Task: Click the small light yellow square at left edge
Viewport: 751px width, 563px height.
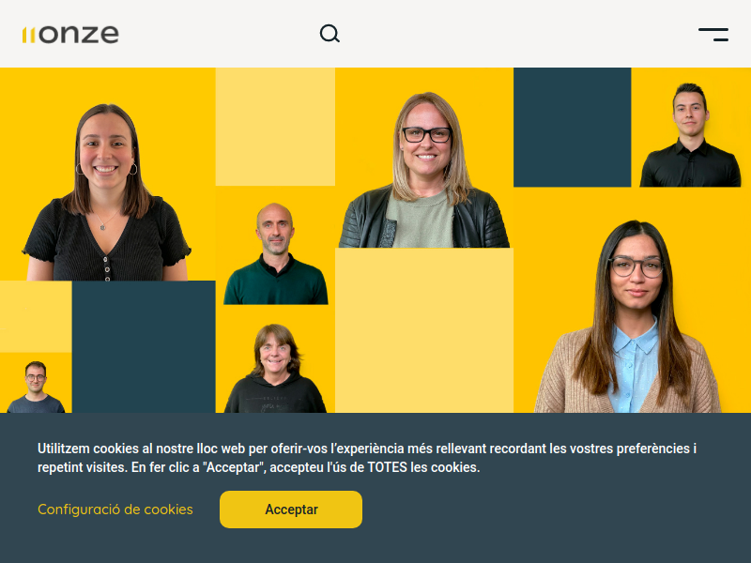Action: (x=36, y=316)
